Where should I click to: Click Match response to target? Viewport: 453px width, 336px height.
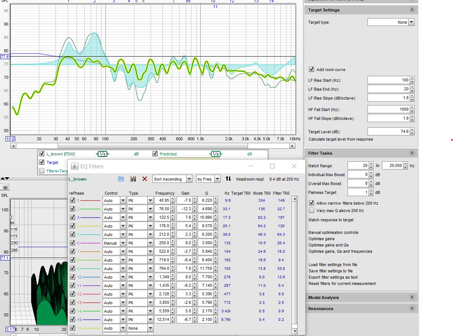tap(331, 220)
